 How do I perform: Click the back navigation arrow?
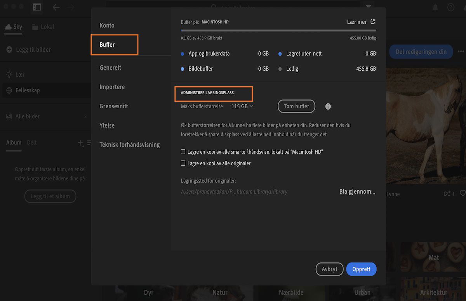click(56, 7)
